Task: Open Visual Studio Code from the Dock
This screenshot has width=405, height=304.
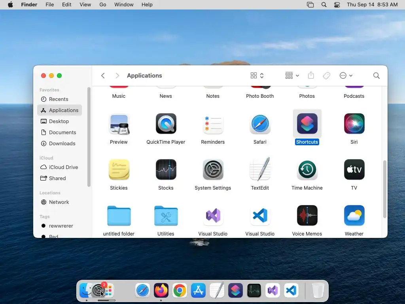Action: [291, 290]
